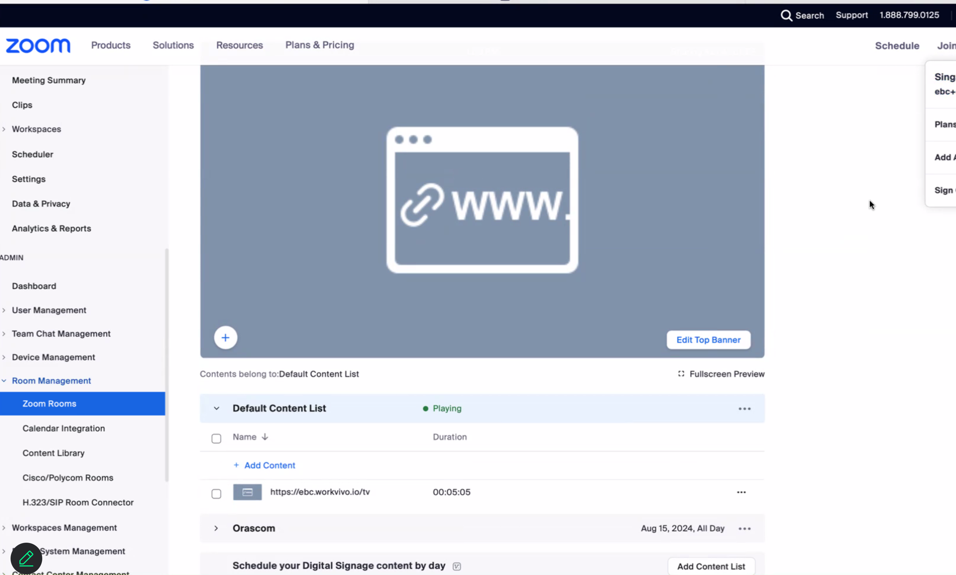Open Clips in sidebar
Image resolution: width=956 pixels, height=575 pixels.
point(22,105)
